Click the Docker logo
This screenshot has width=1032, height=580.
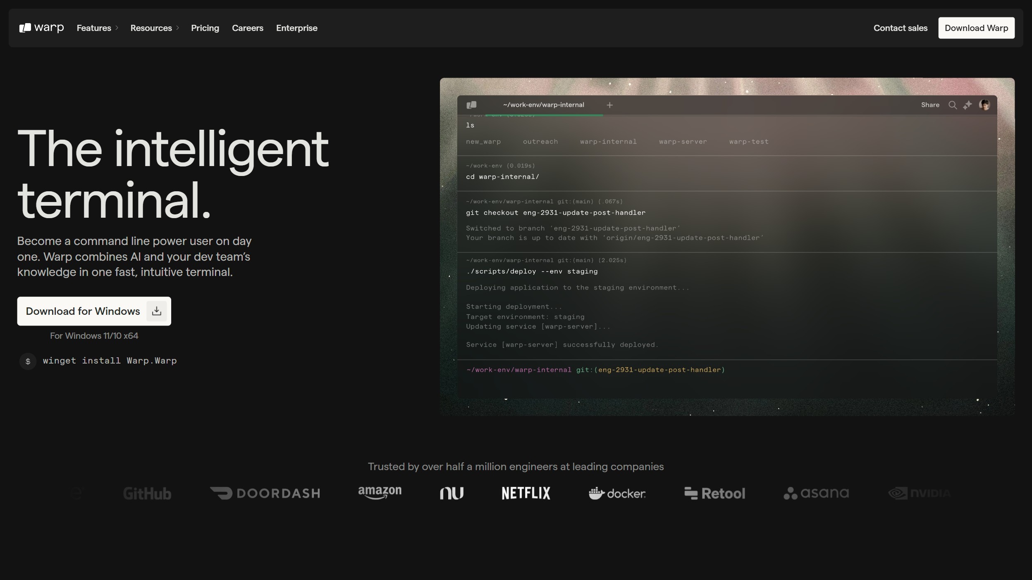click(617, 493)
